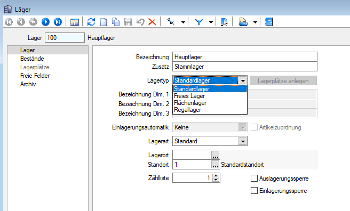
Task: Click the Lager number field
Action: coord(65,37)
